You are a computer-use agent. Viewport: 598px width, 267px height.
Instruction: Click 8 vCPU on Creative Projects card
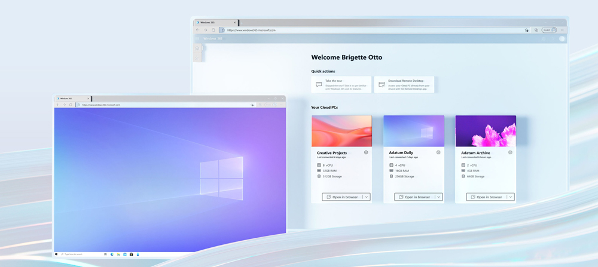[328, 165]
